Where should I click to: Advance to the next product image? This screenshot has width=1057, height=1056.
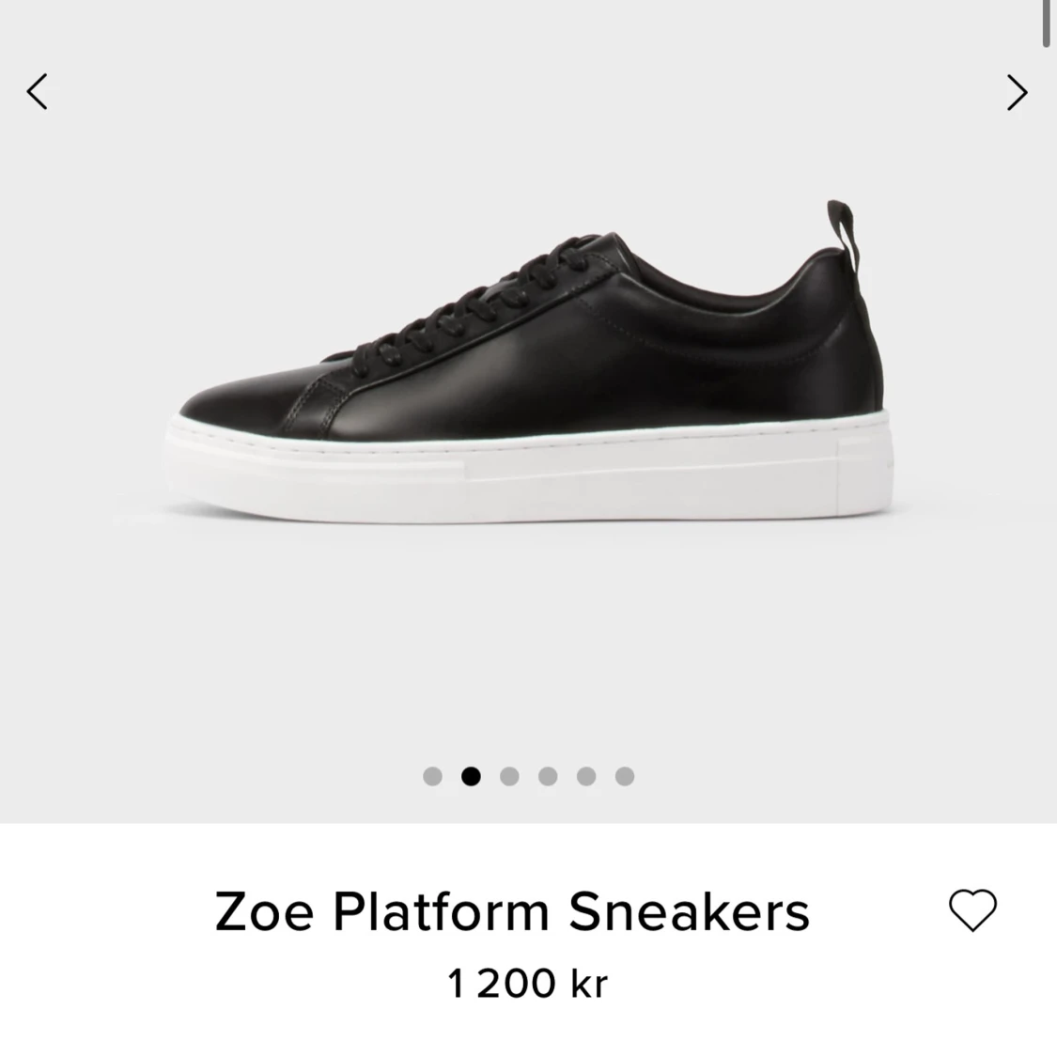pos(1018,92)
